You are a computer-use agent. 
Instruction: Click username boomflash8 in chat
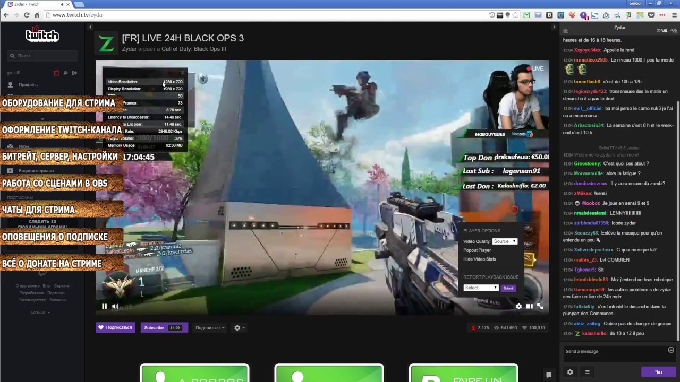[x=587, y=82]
